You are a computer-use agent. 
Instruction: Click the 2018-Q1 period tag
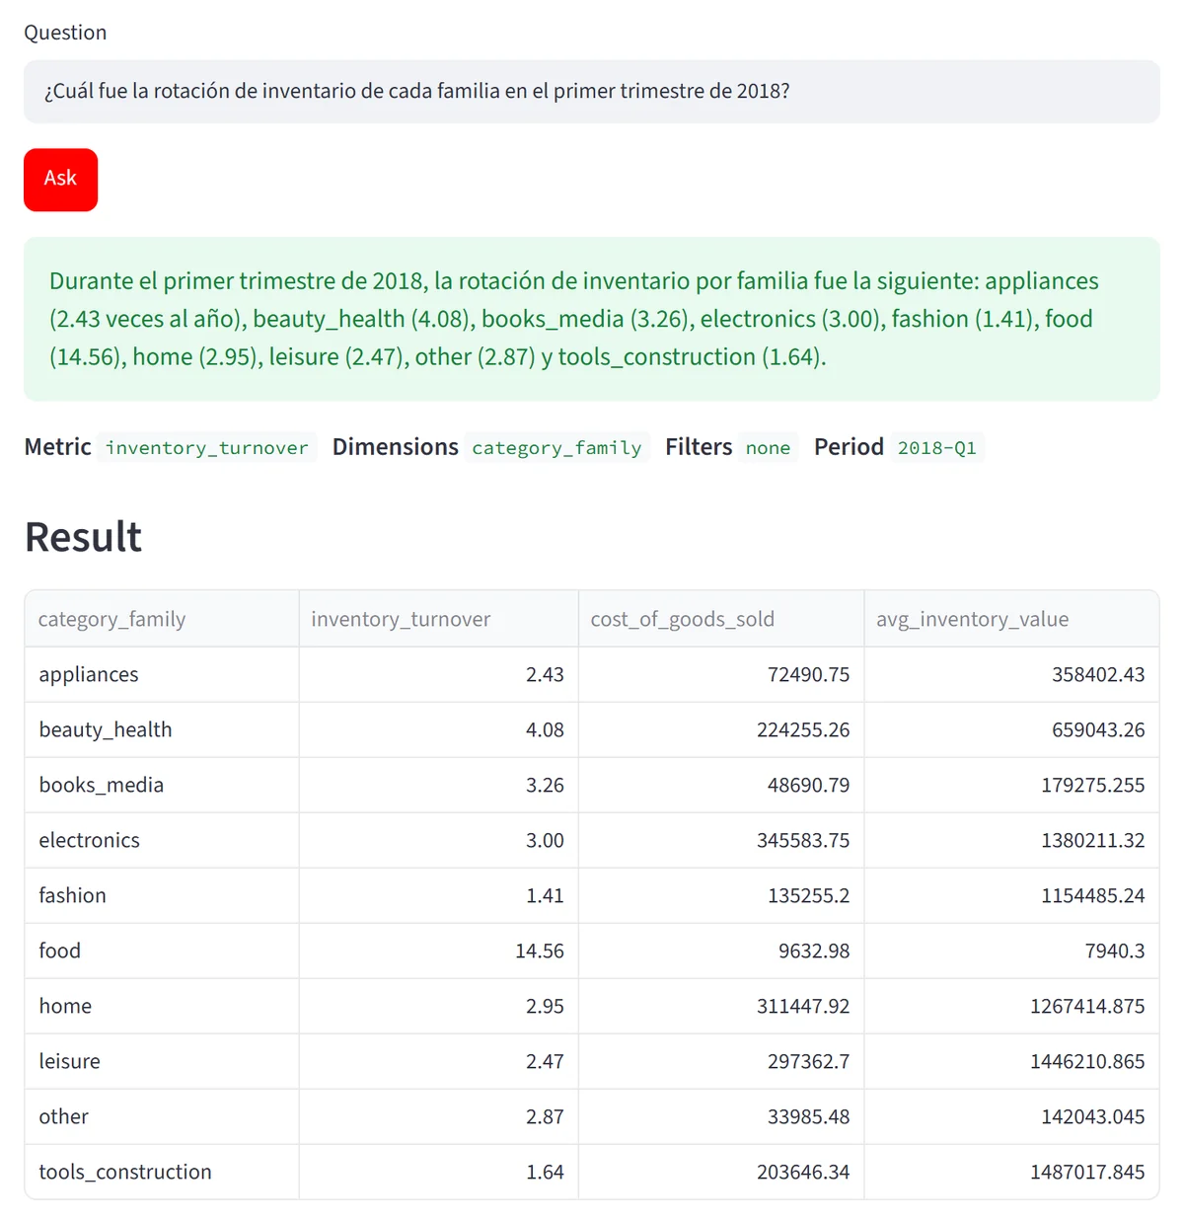936,448
